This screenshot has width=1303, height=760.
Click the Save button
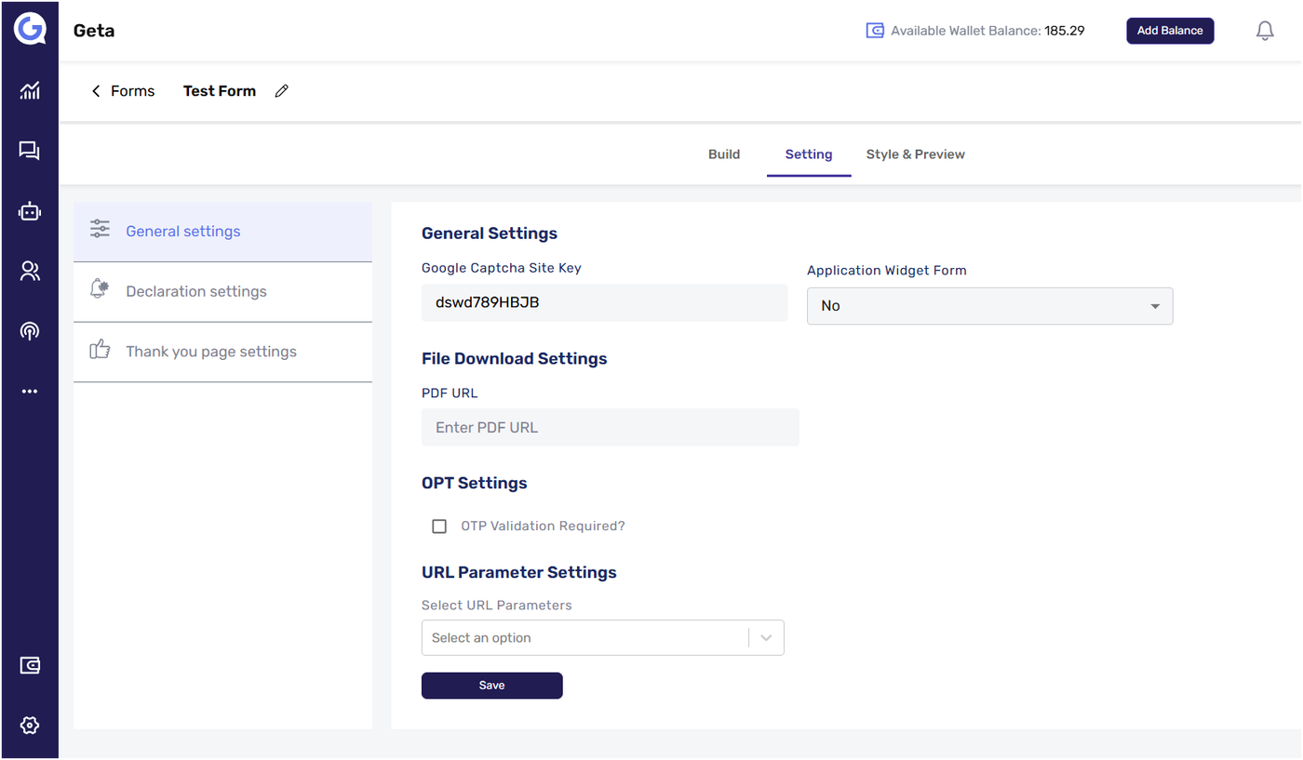pyautogui.click(x=491, y=686)
